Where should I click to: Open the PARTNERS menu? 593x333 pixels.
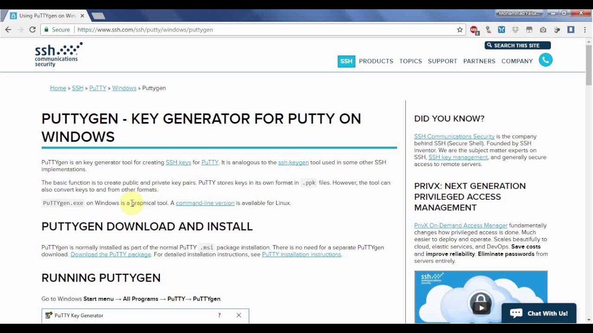point(479,61)
